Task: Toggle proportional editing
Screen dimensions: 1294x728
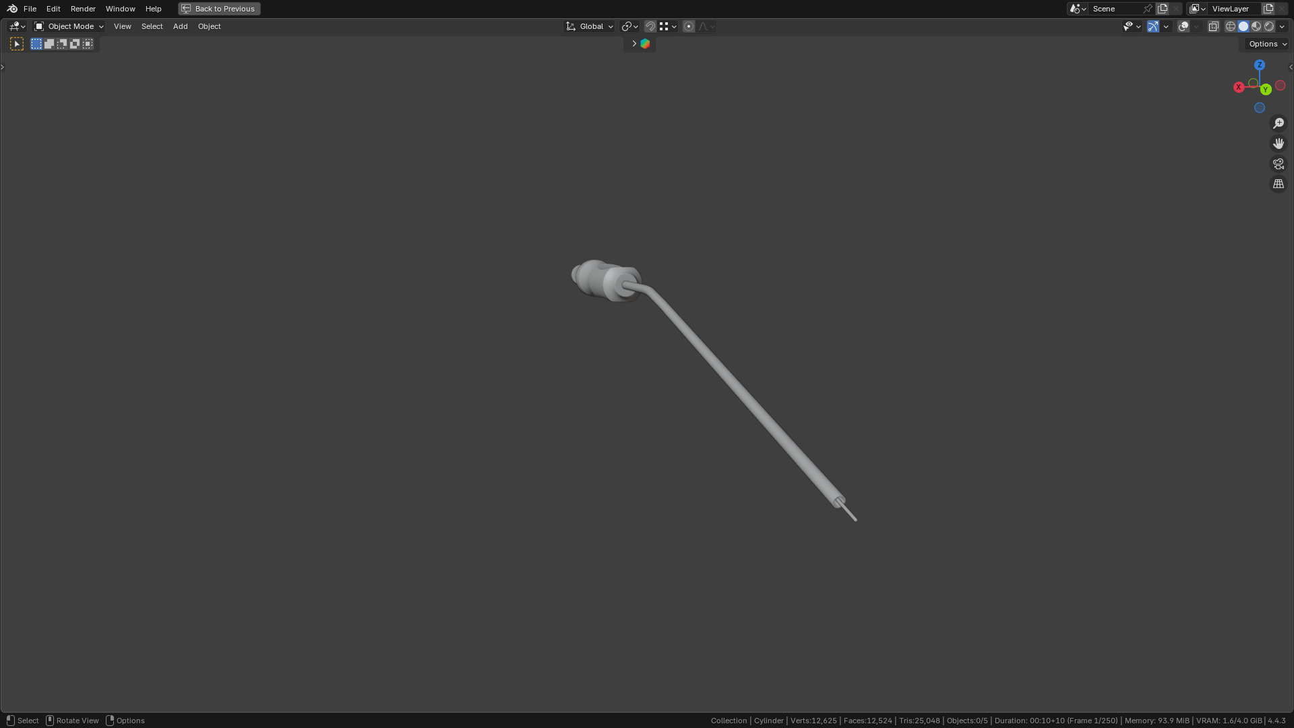Action: point(689,26)
